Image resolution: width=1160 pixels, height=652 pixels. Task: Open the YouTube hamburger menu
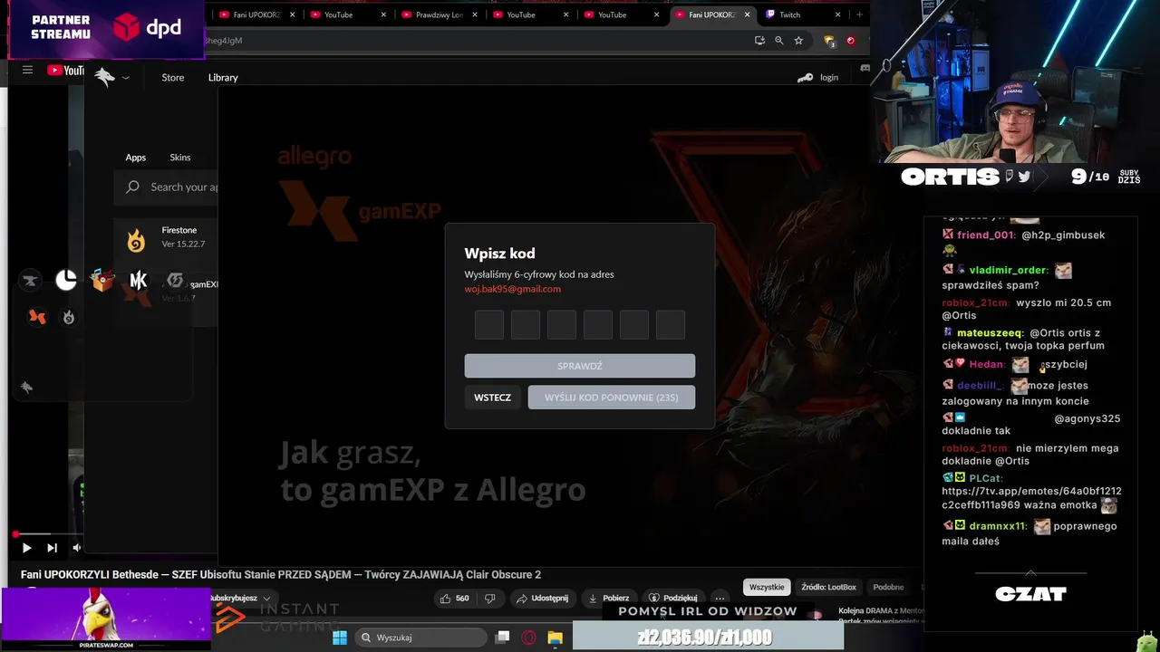coord(27,70)
